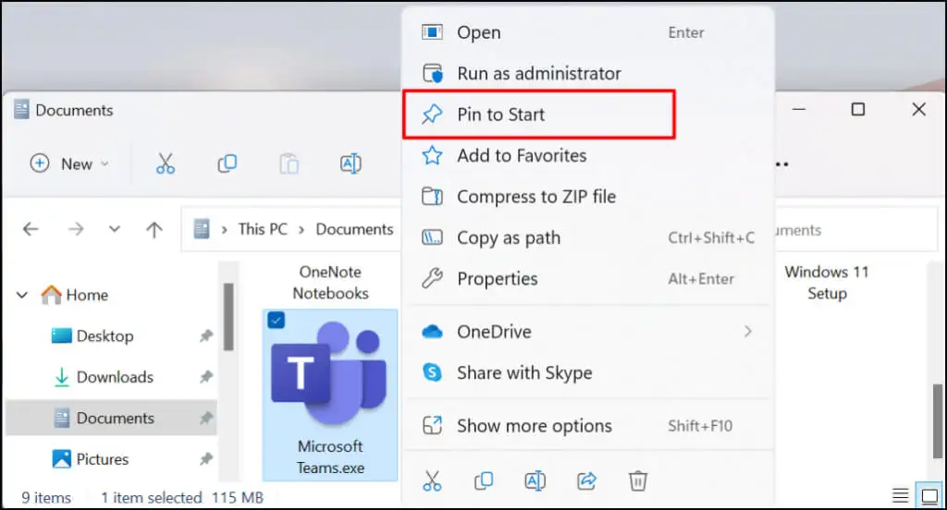This screenshot has height=510, width=947.
Task: Open the New item dropdown
Action: 69,164
